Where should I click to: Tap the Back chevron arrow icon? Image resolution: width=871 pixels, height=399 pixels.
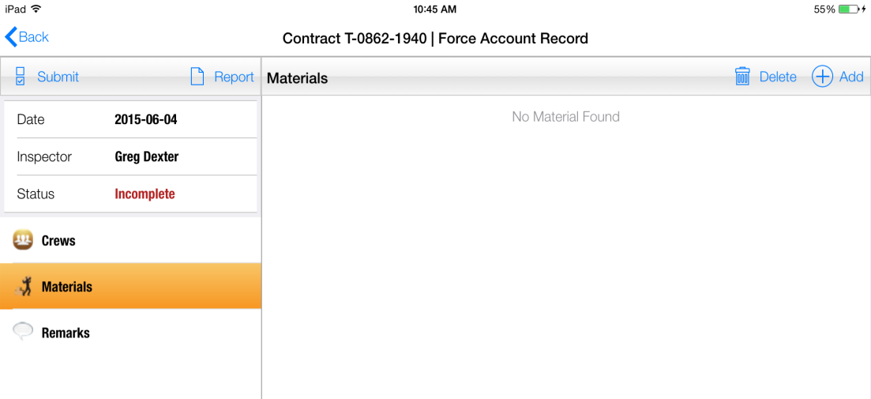(10, 36)
